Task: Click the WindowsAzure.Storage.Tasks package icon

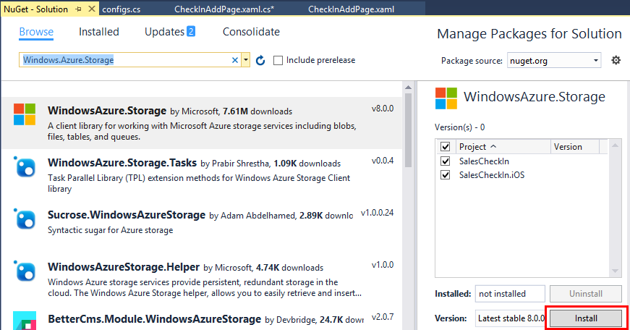Action: [25, 166]
